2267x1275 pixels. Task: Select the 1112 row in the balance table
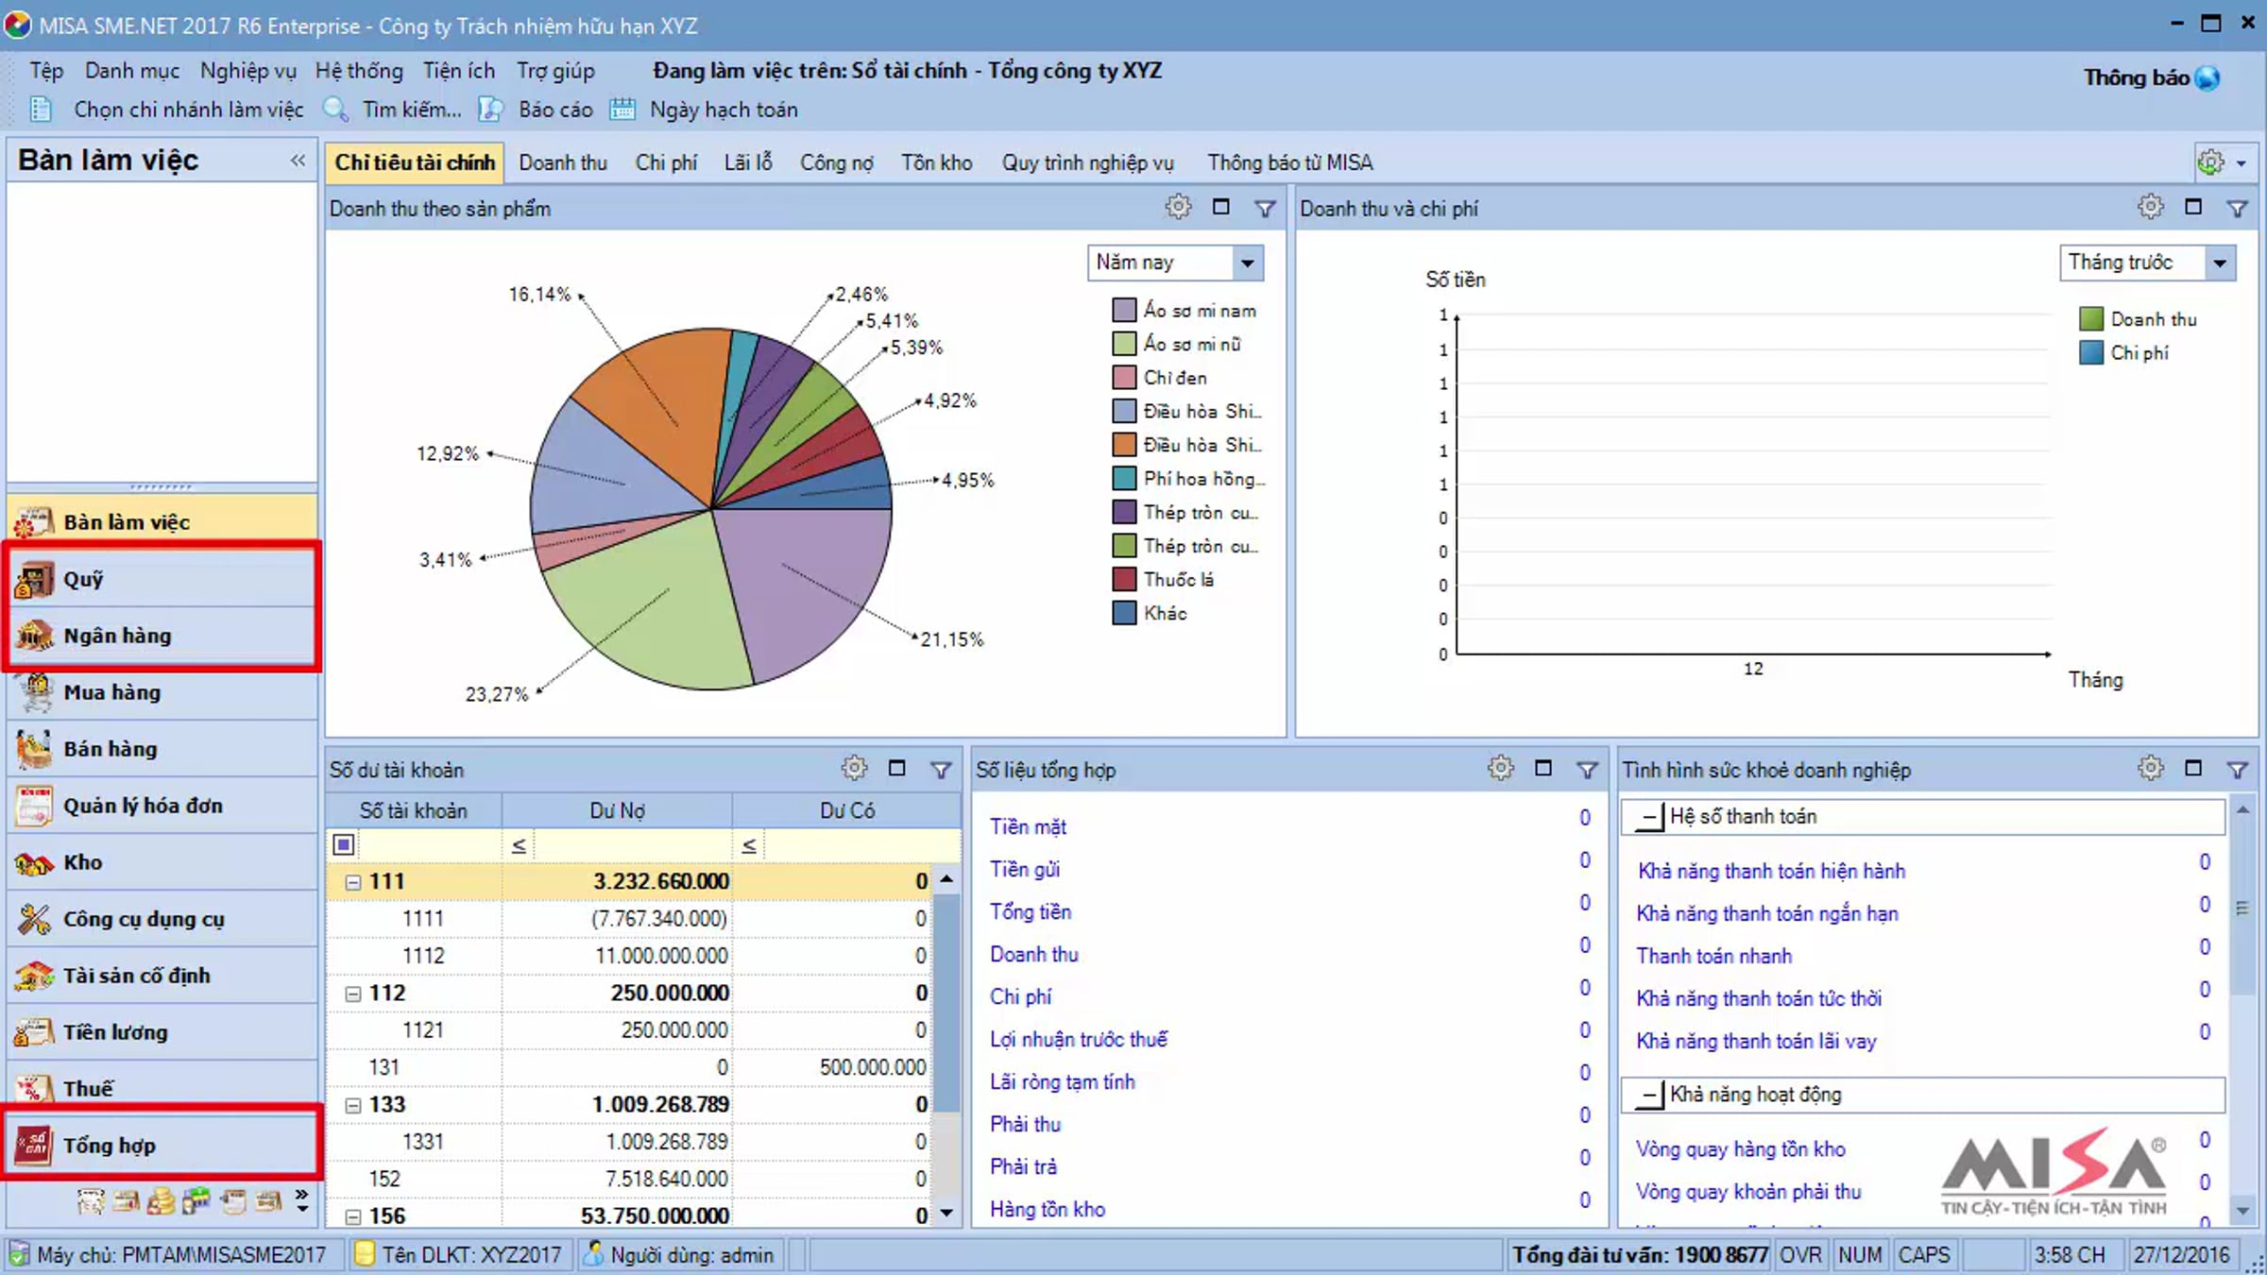(x=628, y=956)
